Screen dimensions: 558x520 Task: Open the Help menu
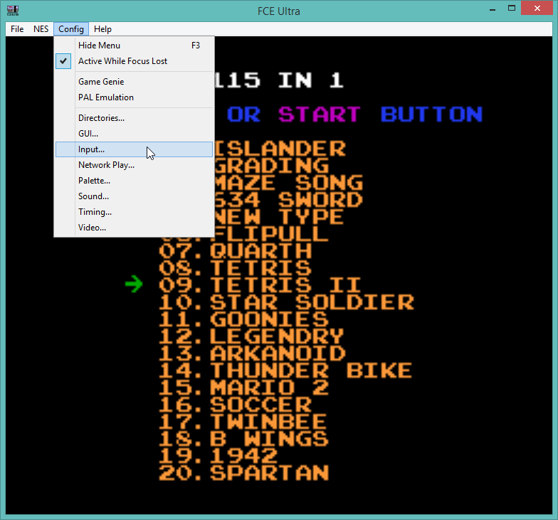pyautogui.click(x=102, y=29)
